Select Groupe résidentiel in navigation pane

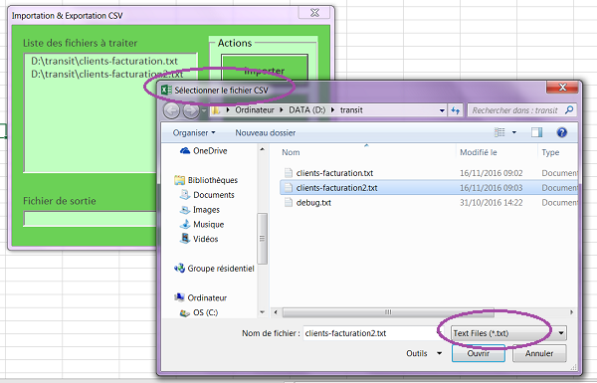214,269
